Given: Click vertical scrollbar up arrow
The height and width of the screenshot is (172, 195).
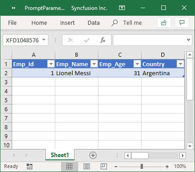Looking at the screenshot, I should click(x=190, y=54).
